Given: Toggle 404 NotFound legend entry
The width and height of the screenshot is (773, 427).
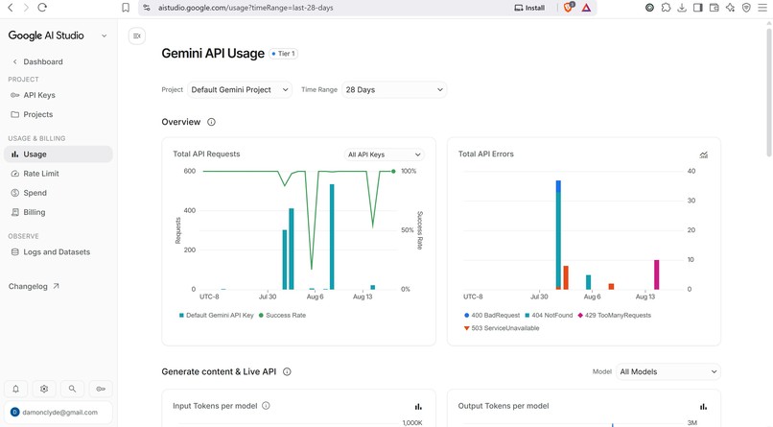Looking at the screenshot, I should click(549, 315).
